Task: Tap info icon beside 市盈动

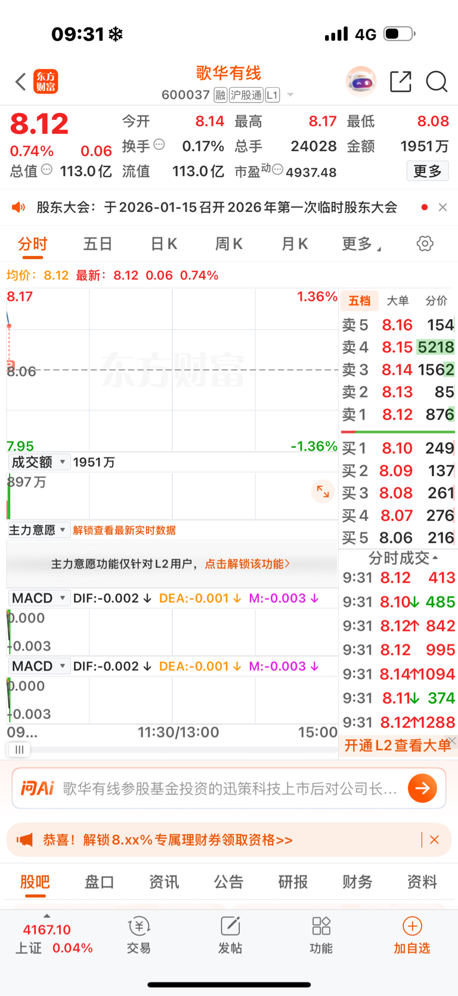Action: (277, 169)
